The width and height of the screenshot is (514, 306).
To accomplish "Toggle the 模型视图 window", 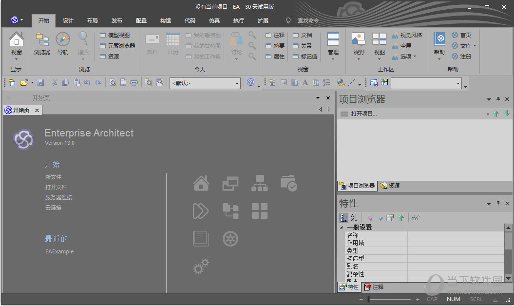I will point(114,35).
